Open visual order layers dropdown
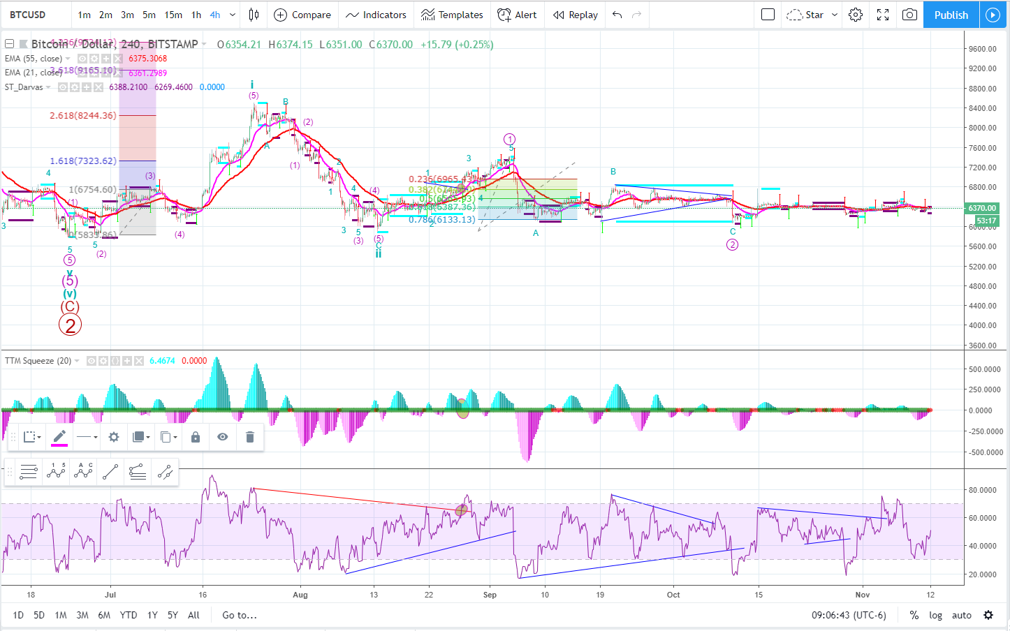This screenshot has height=631, width=1010. (141, 437)
